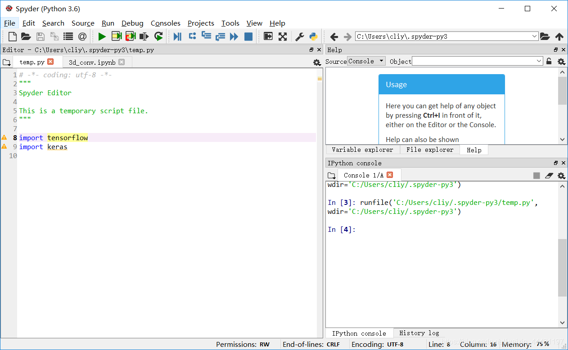Open the Search menu

pos(53,23)
